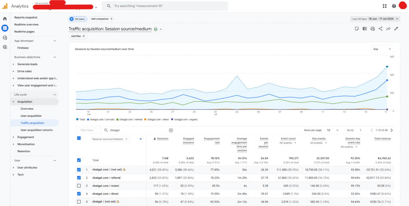The width and height of the screenshot is (409, 206).
Task: Open Event count All events dropdown
Action: pos(288,143)
